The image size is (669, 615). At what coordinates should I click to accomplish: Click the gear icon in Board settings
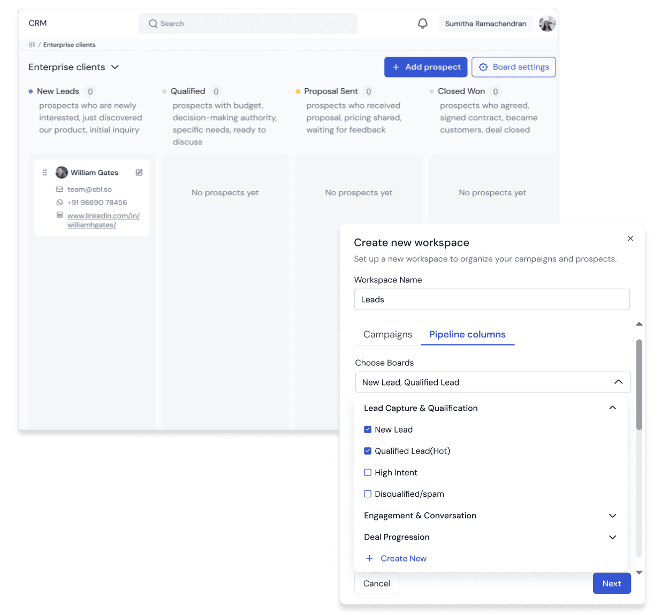483,67
